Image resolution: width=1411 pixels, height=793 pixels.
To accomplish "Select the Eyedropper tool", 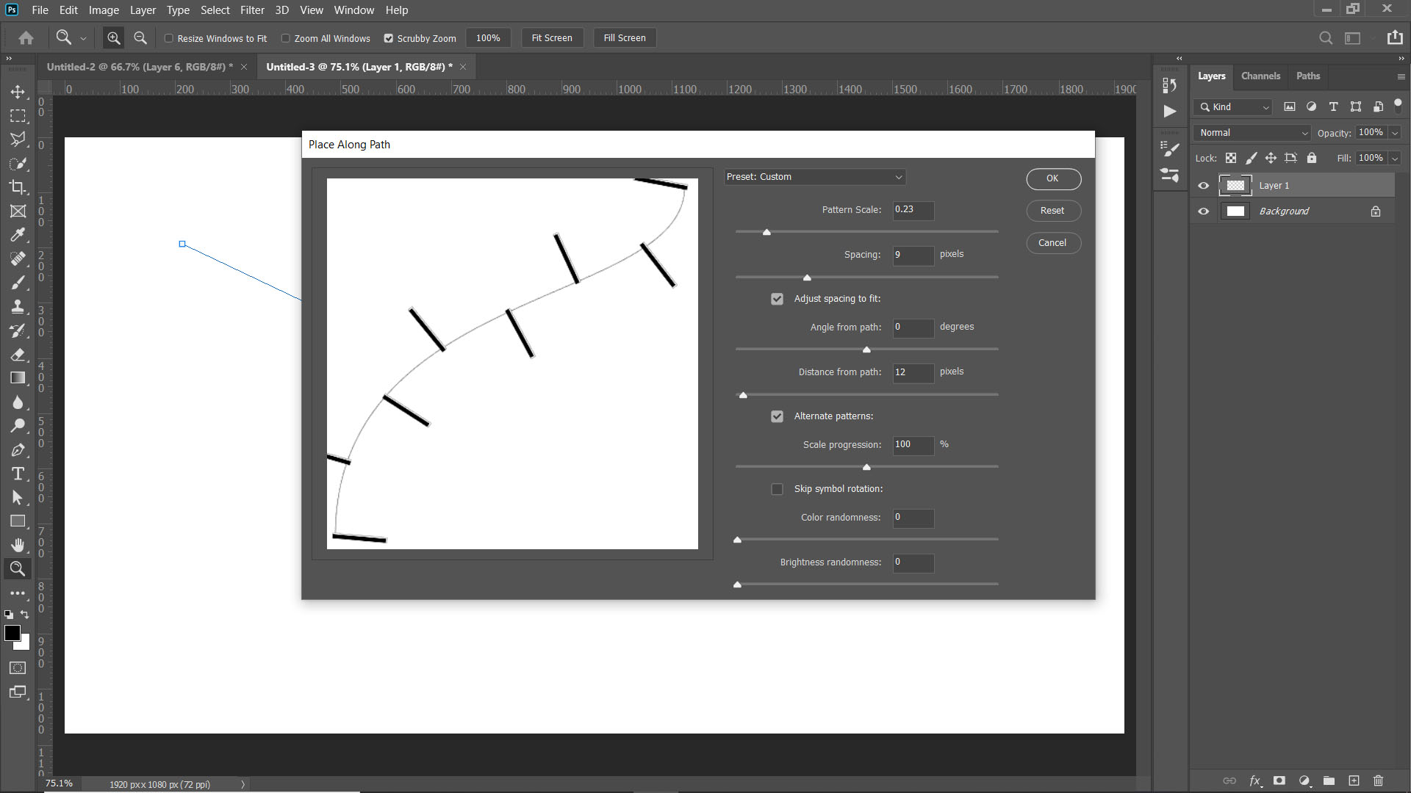I will [18, 235].
